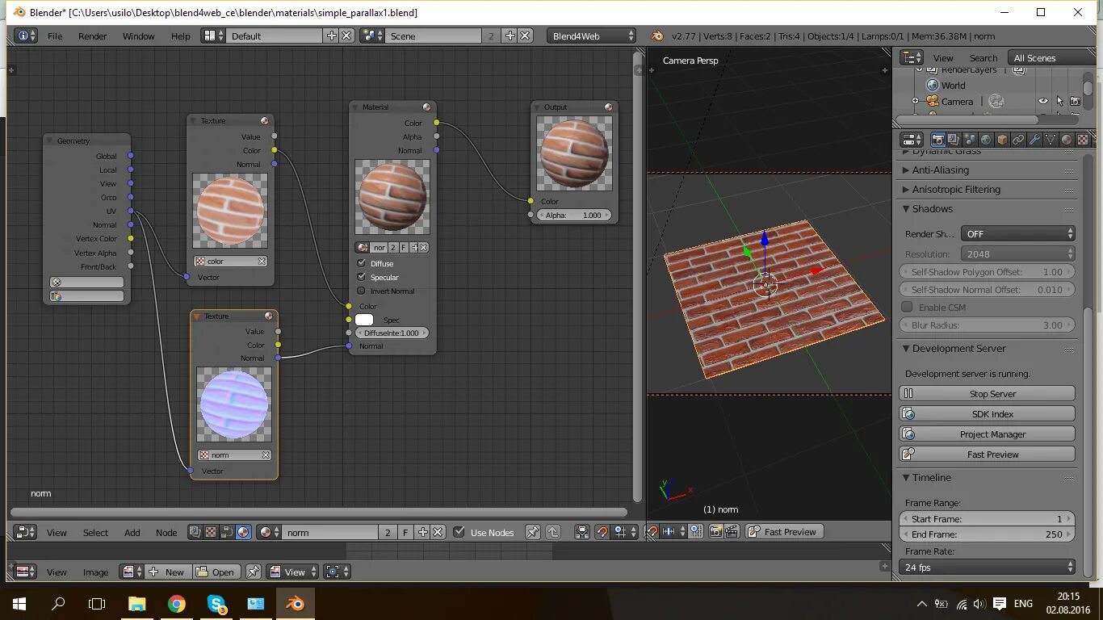The image size is (1103, 620).
Task: Open the mesh Data properties tab
Action: 1051,140
